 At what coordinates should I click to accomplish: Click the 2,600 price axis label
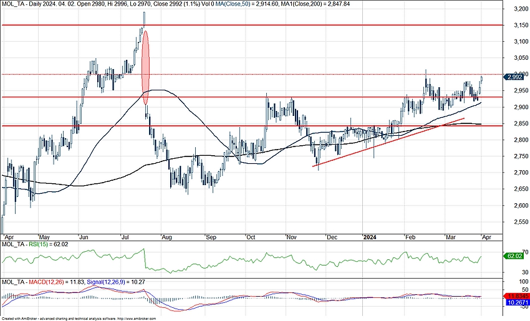click(521, 206)
